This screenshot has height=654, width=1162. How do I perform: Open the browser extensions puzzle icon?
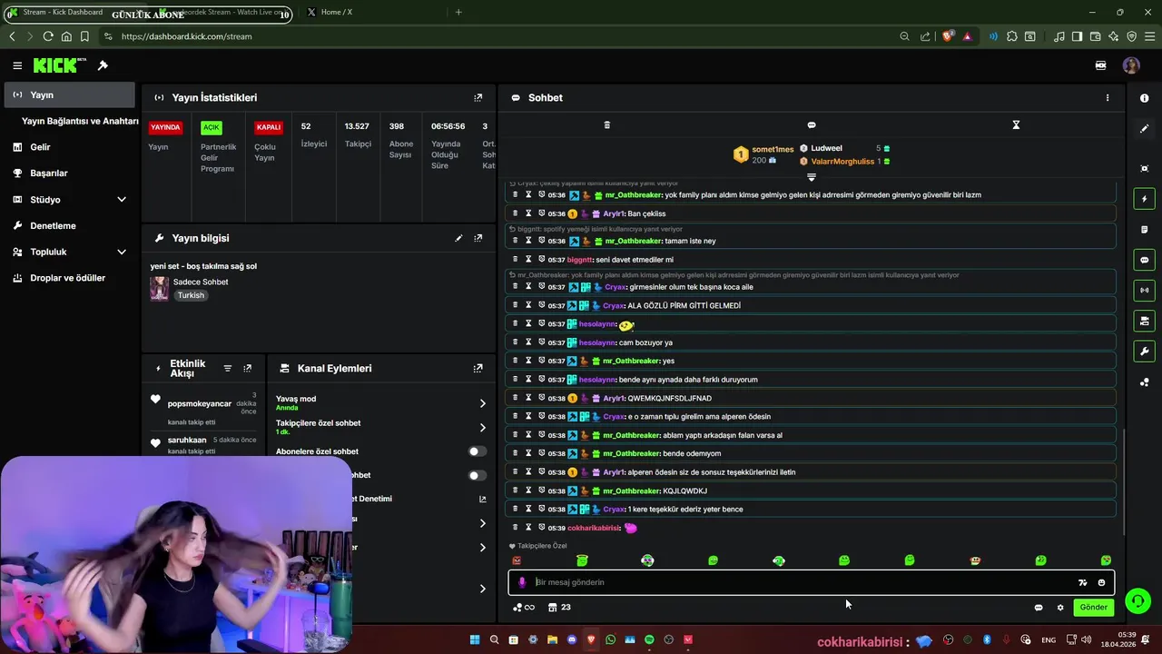click(x=1011, y=36)
